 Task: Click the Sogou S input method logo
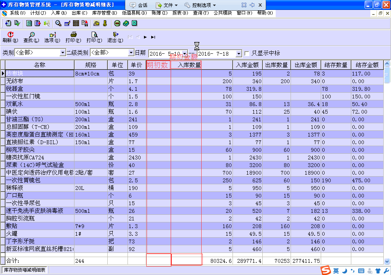(326, 270)
